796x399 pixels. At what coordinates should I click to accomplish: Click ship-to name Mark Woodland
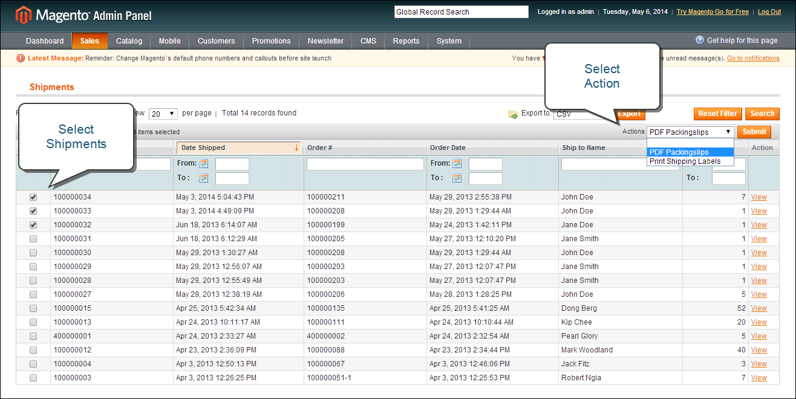[587, 350]
